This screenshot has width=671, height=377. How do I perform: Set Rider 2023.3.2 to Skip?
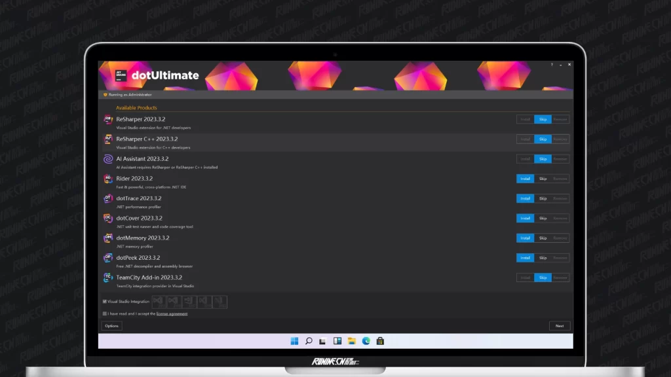543,179
